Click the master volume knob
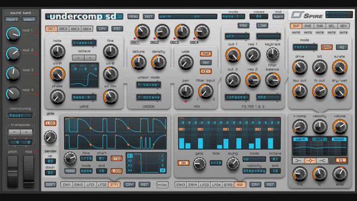The height and width of the screenshot is (201, 357). click(x=340, y=127)
